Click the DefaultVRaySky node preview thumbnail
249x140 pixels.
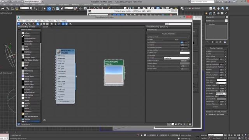click(x=114, y=75)
